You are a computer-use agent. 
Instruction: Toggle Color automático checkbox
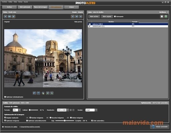(92, 121)
